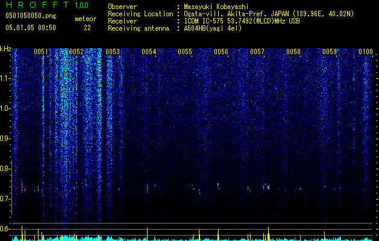Click the Receiver label
Viewport: 379px width, 241px height.
122,21
